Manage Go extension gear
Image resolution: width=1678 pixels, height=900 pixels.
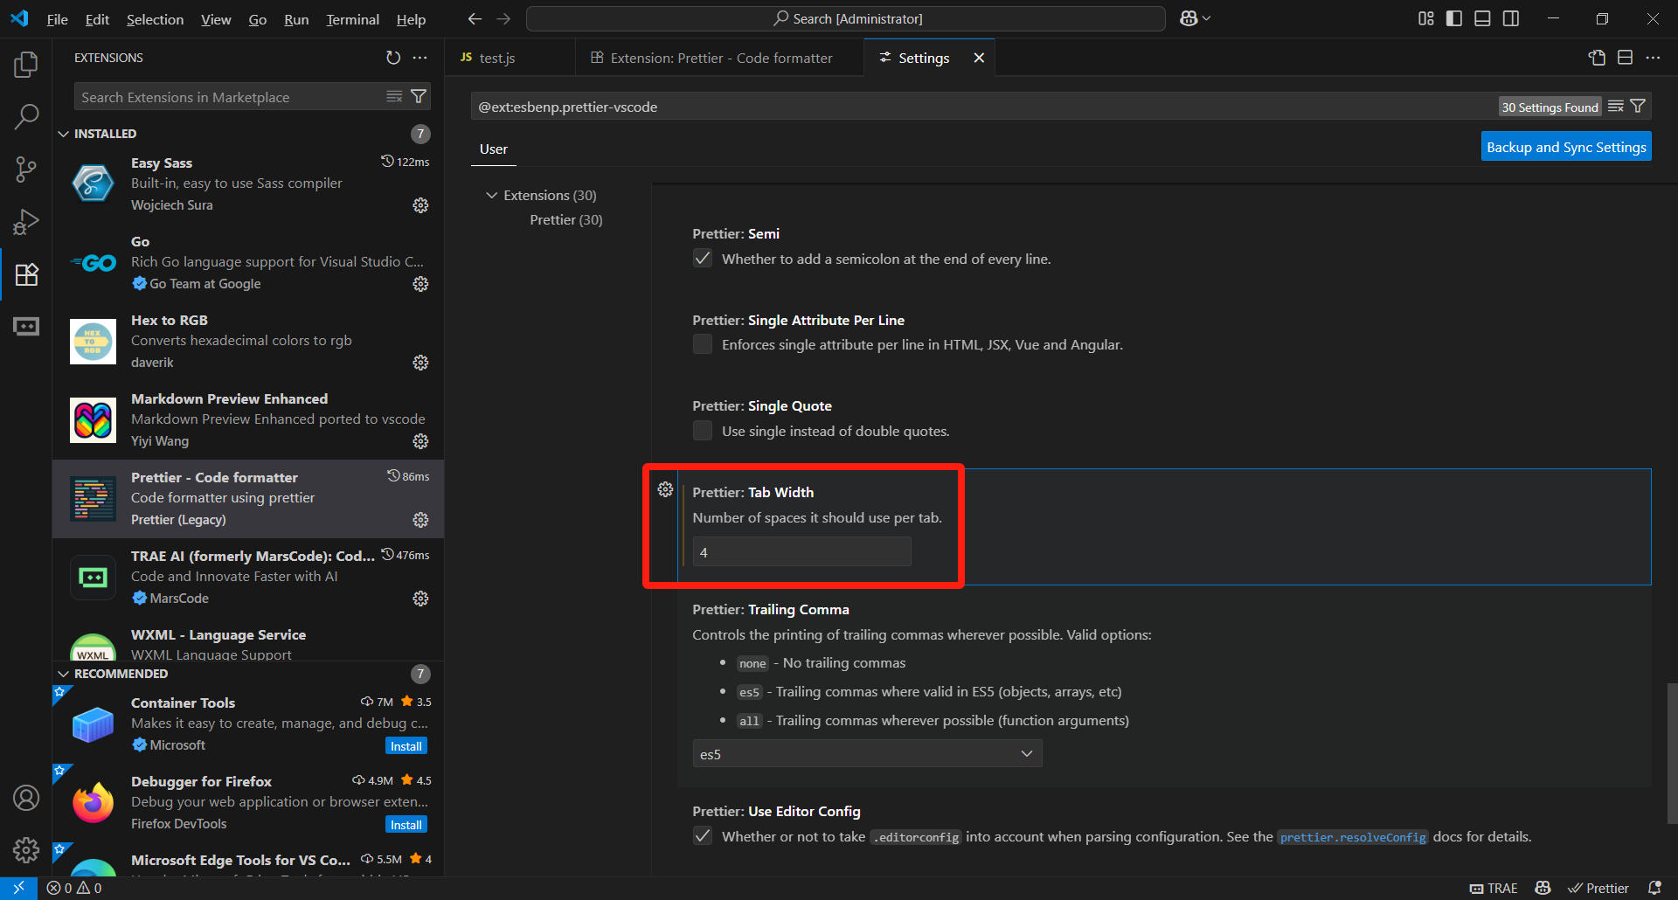[420, 284]
